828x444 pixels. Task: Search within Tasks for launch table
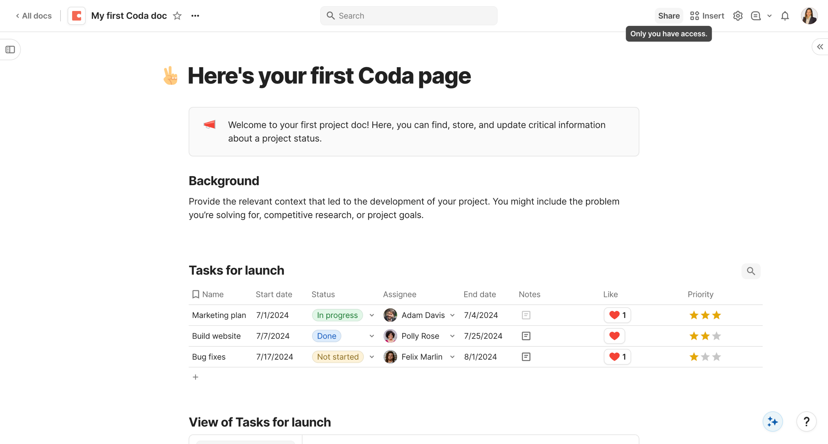click(751, 271)
